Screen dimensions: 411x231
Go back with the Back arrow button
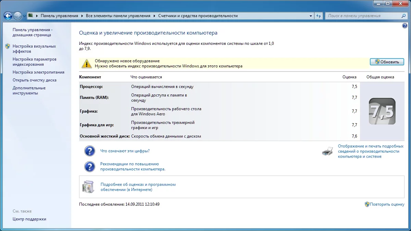(8, 16)
